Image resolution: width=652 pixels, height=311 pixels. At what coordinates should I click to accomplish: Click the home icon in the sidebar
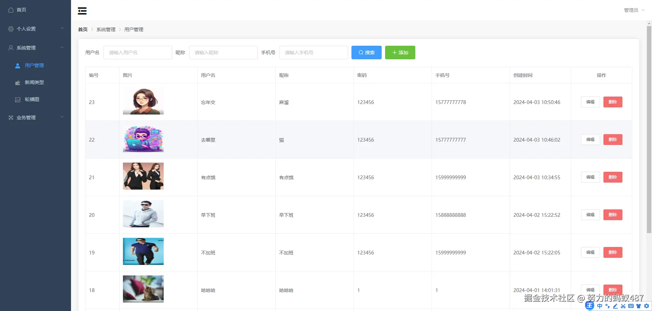11,10
